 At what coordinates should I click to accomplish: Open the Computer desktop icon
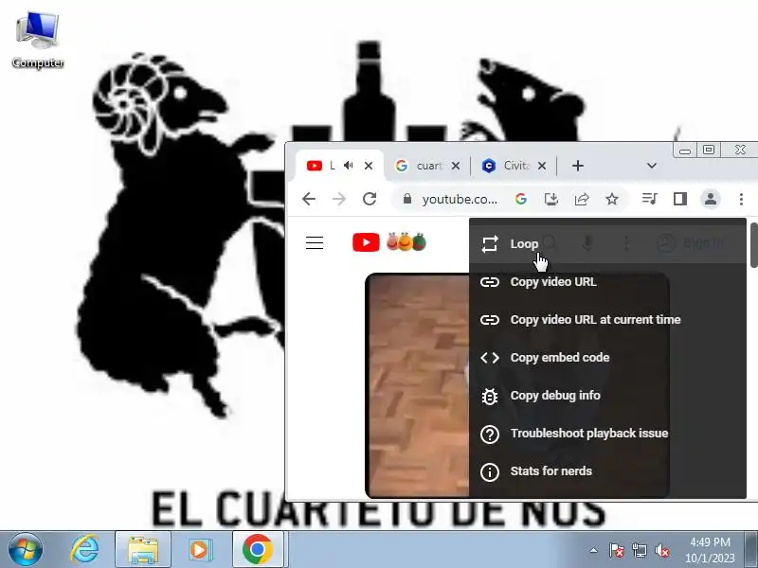tap(38, 41)
